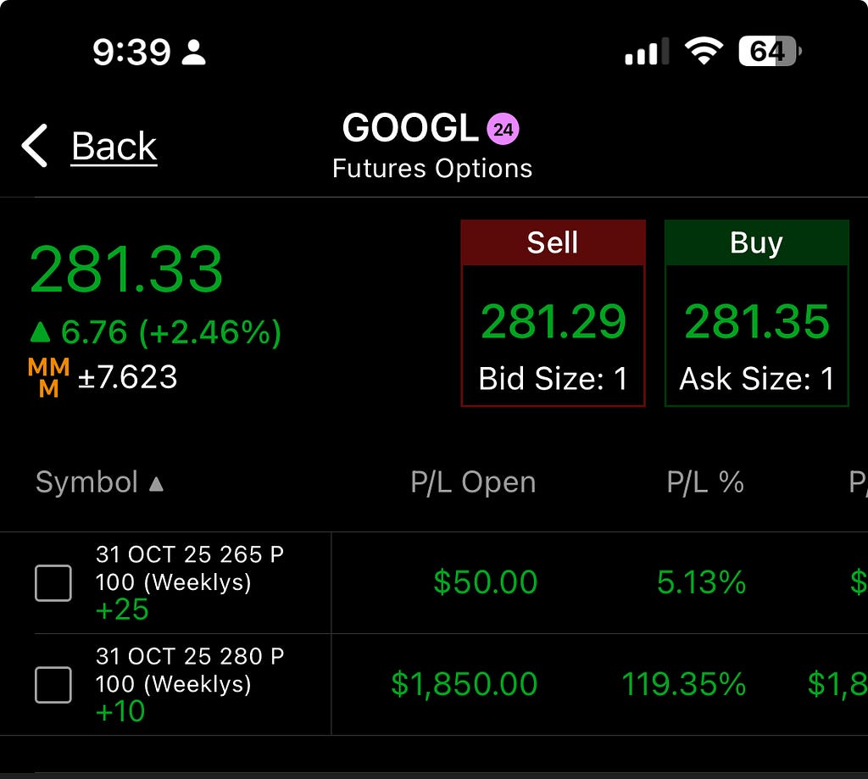The height and width of the screenshot is (779, 868).
Task: Tap the Sell header tab
Action: point(553,242)
